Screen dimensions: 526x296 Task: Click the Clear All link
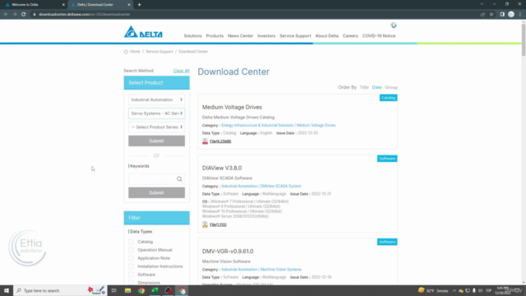[181, 71]
